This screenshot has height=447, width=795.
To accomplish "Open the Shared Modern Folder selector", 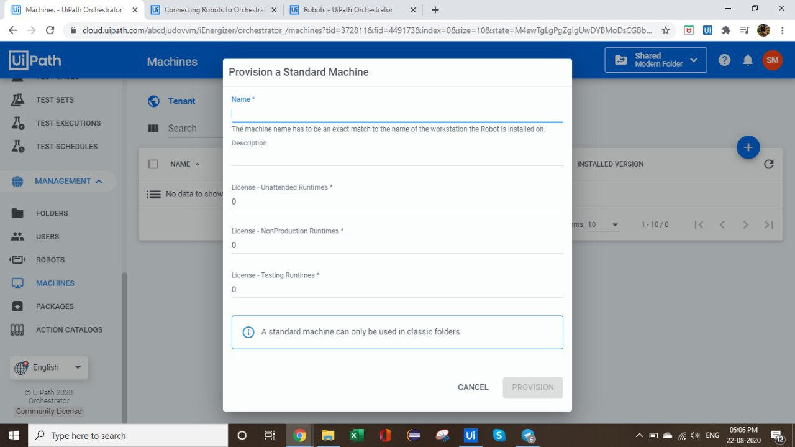I will [656, 60].
